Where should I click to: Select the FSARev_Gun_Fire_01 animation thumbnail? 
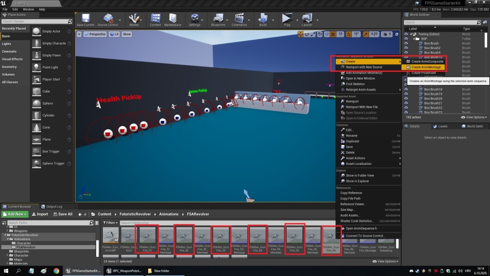coord(146,236)
